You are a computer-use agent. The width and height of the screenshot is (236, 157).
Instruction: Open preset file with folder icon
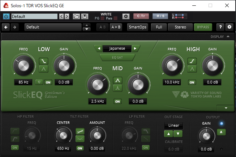[76, 16]
